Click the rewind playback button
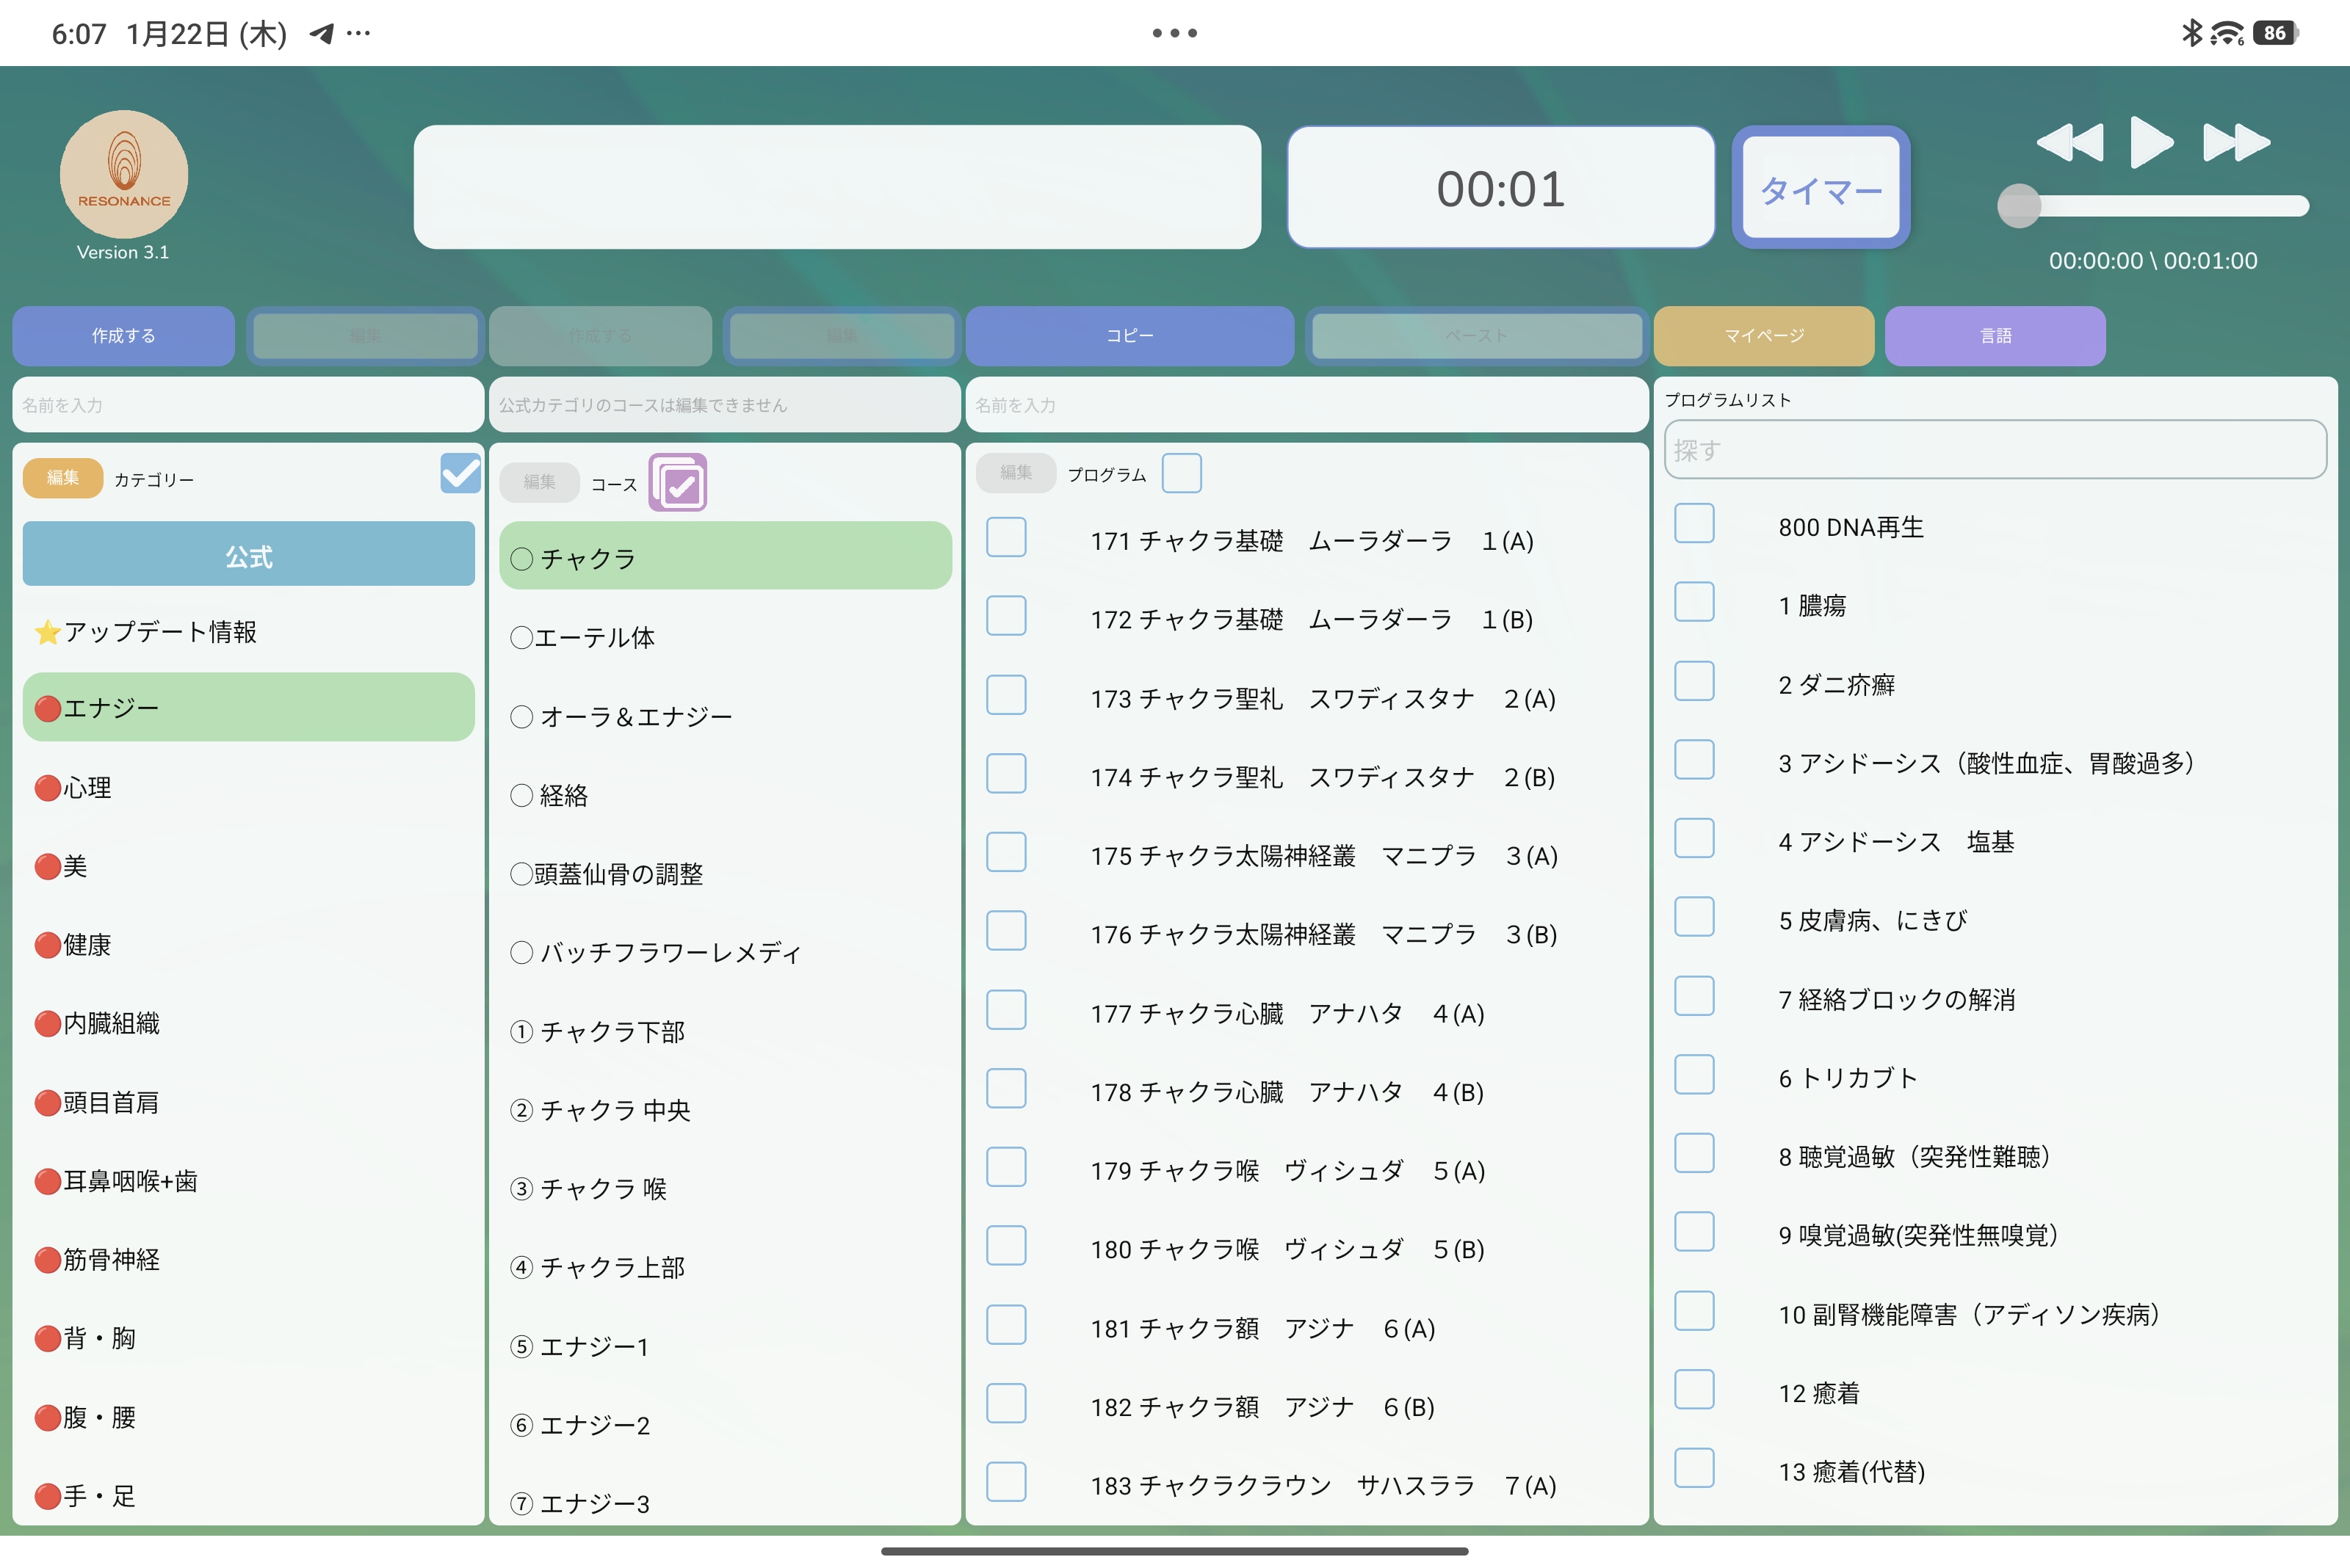Screen dimensions: 2350x1568 click(x=2070, y=142)
